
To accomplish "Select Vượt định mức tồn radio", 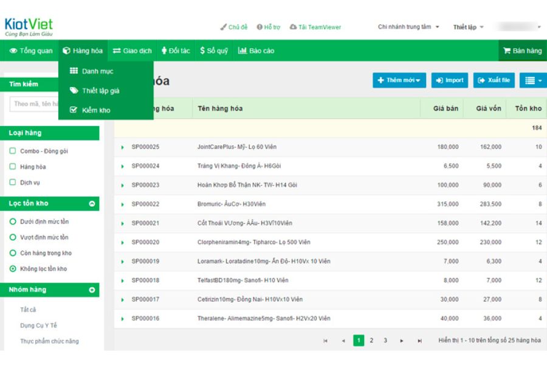I will [13, 237].
